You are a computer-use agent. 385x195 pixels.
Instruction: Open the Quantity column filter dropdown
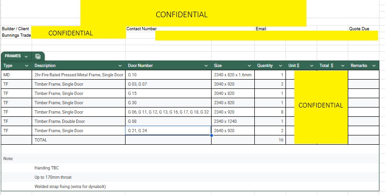281,66
